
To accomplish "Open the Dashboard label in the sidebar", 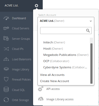I will 19,18.
